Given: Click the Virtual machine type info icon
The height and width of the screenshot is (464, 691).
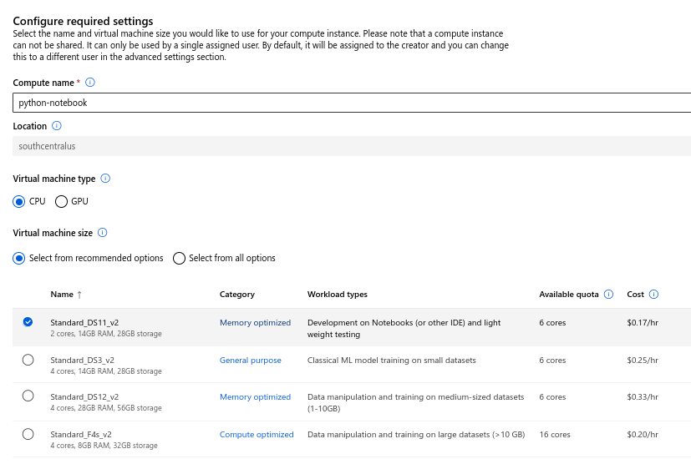Looking at the screenshot, I should point(105,179).
